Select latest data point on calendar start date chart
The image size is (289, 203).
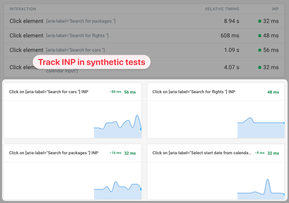coord(284,194)
